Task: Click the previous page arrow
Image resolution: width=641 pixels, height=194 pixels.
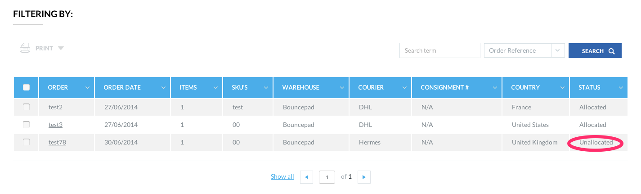Action: tap(306, 177)
